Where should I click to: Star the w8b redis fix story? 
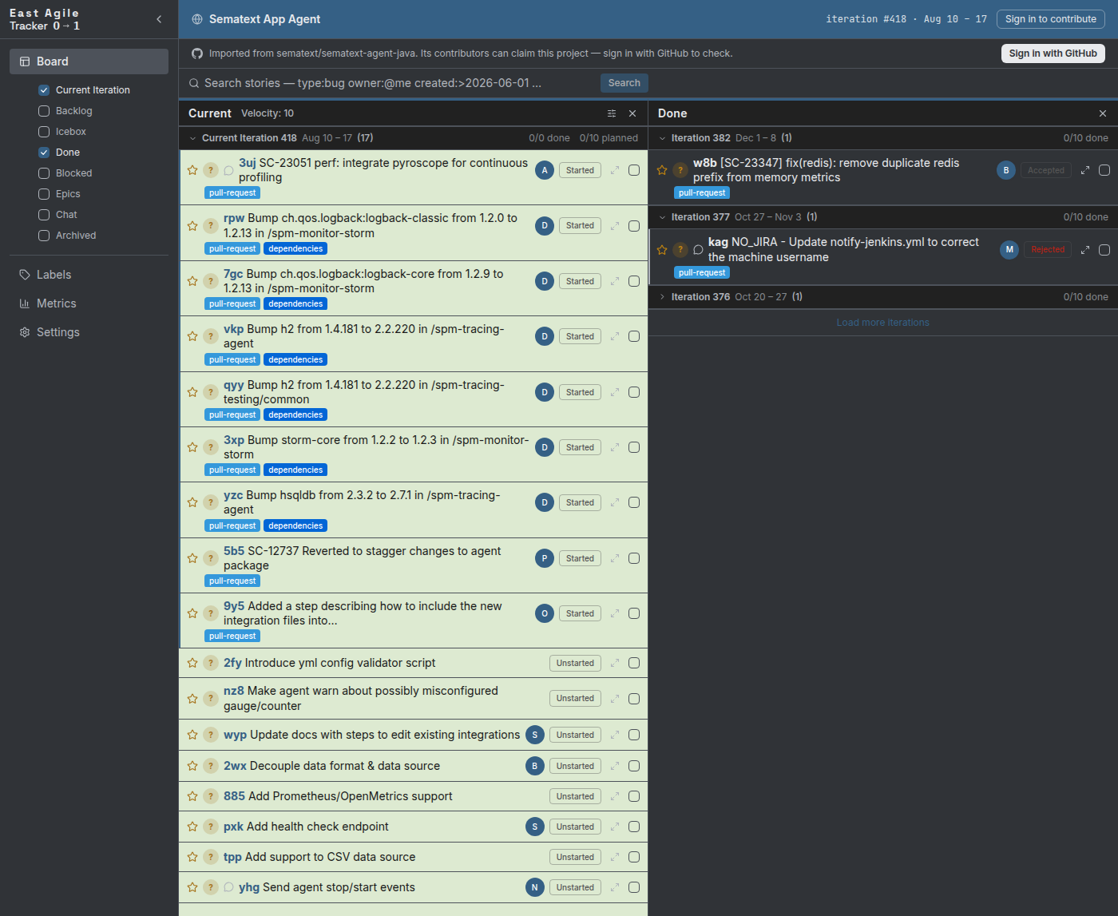coord(662,170)
